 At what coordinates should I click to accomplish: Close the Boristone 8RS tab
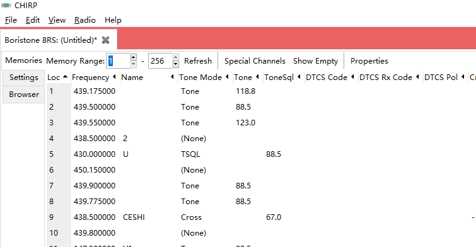pyautogui.click(x=105, y=40)
